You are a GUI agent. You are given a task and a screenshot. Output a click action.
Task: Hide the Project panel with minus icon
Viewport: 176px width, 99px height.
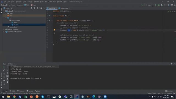click(44, 8)
